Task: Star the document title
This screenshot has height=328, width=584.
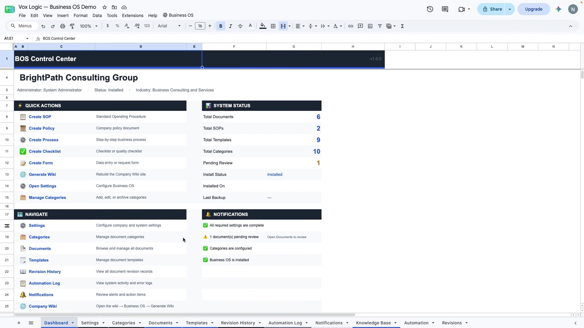Action: pos(105,7)
